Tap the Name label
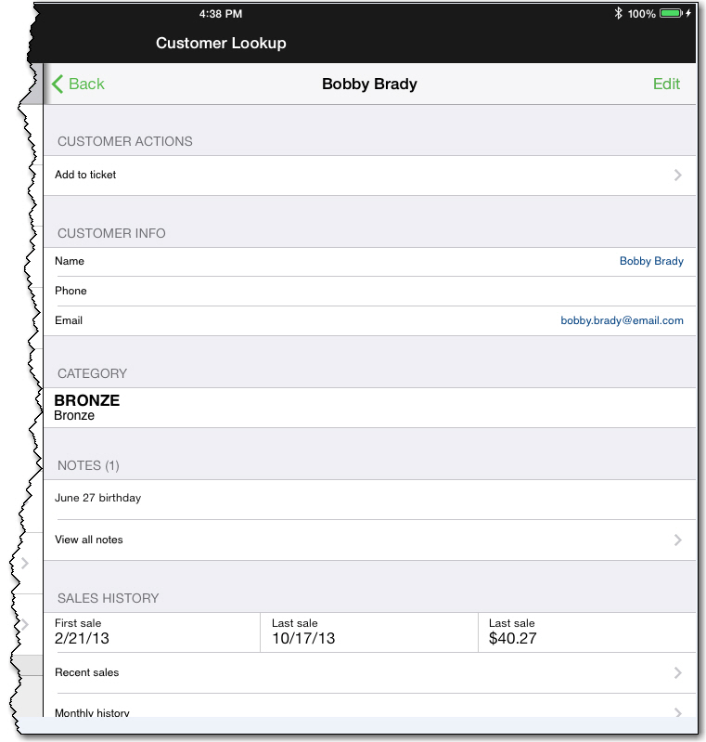 point(70,261)
